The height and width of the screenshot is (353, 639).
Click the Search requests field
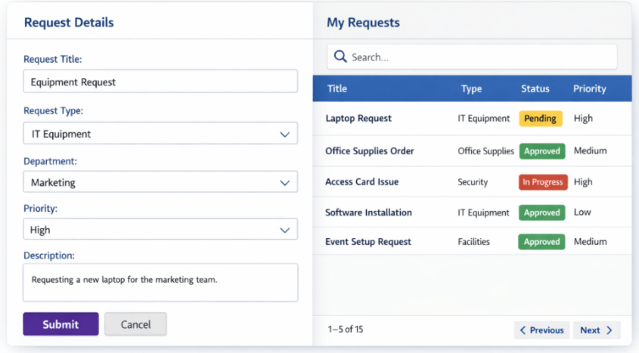click(x=472, y=57)
